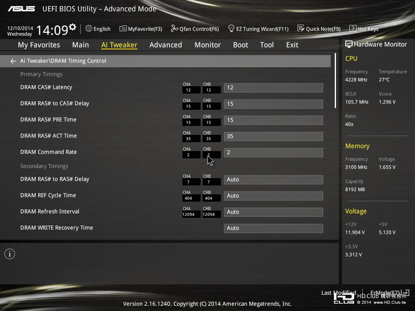Select the Exit tab
Image resolution: width=415 pixels, height=311 pixels.
[x=292, y=45]
